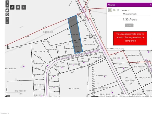Click parcel label 6822-44-1226.000
152x114 pixels.
74,89
